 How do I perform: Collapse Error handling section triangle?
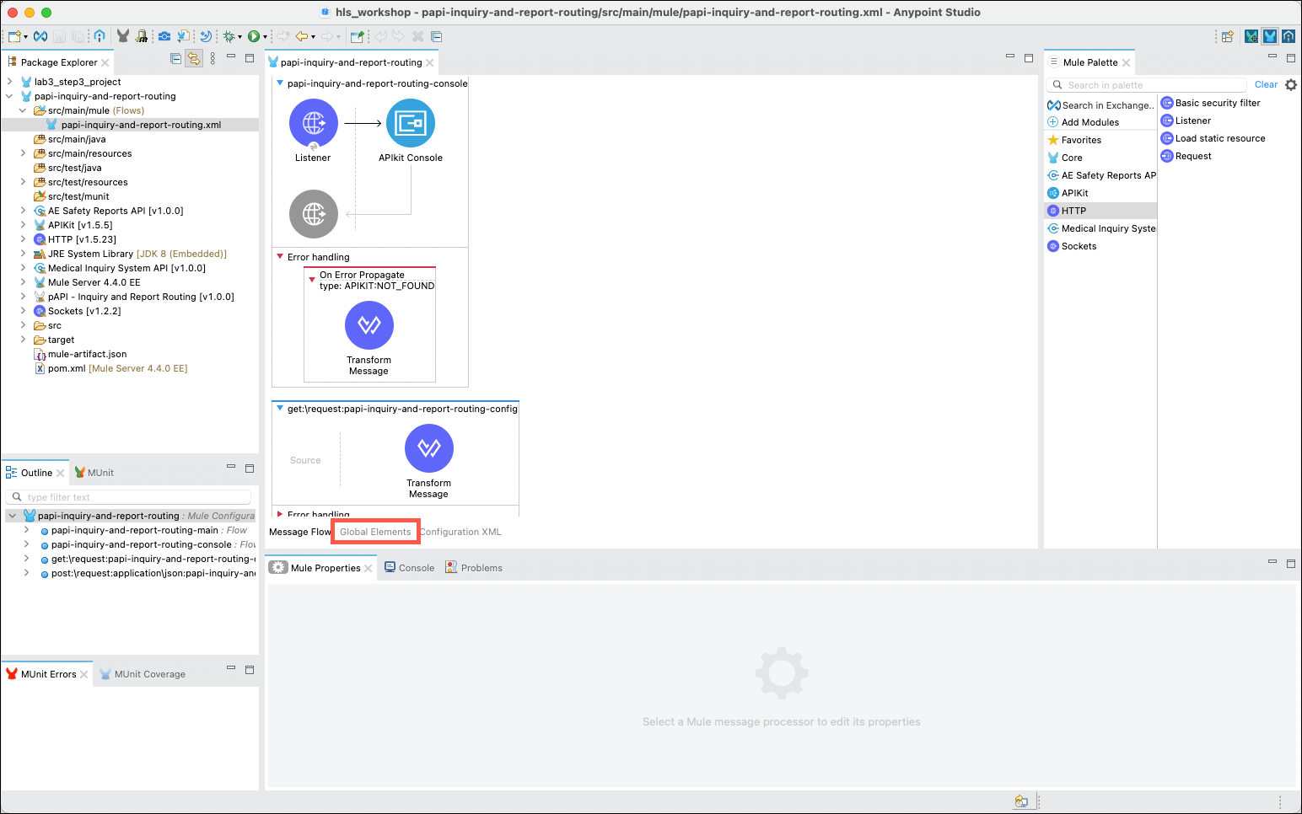coord(280,257)
